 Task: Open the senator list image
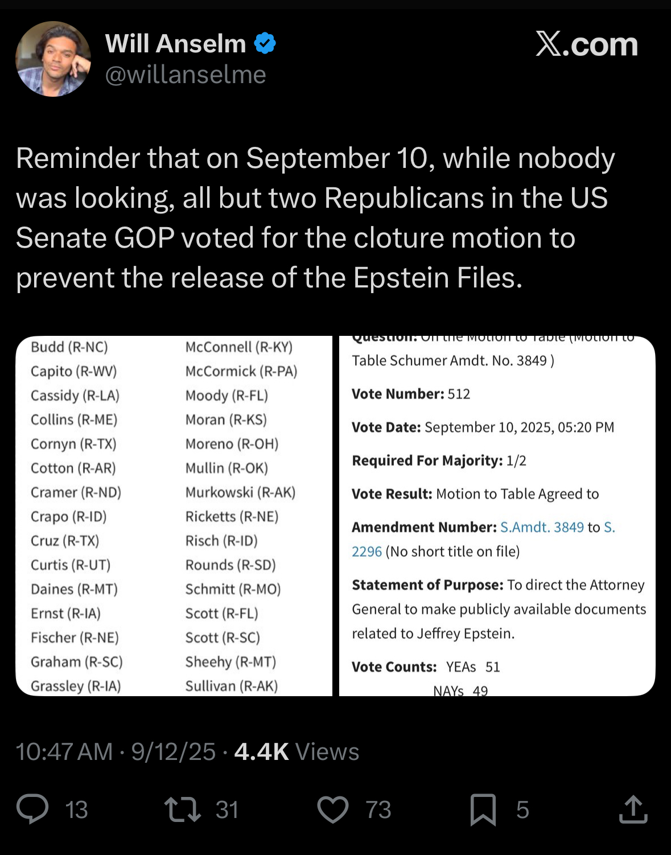[174, 516]
